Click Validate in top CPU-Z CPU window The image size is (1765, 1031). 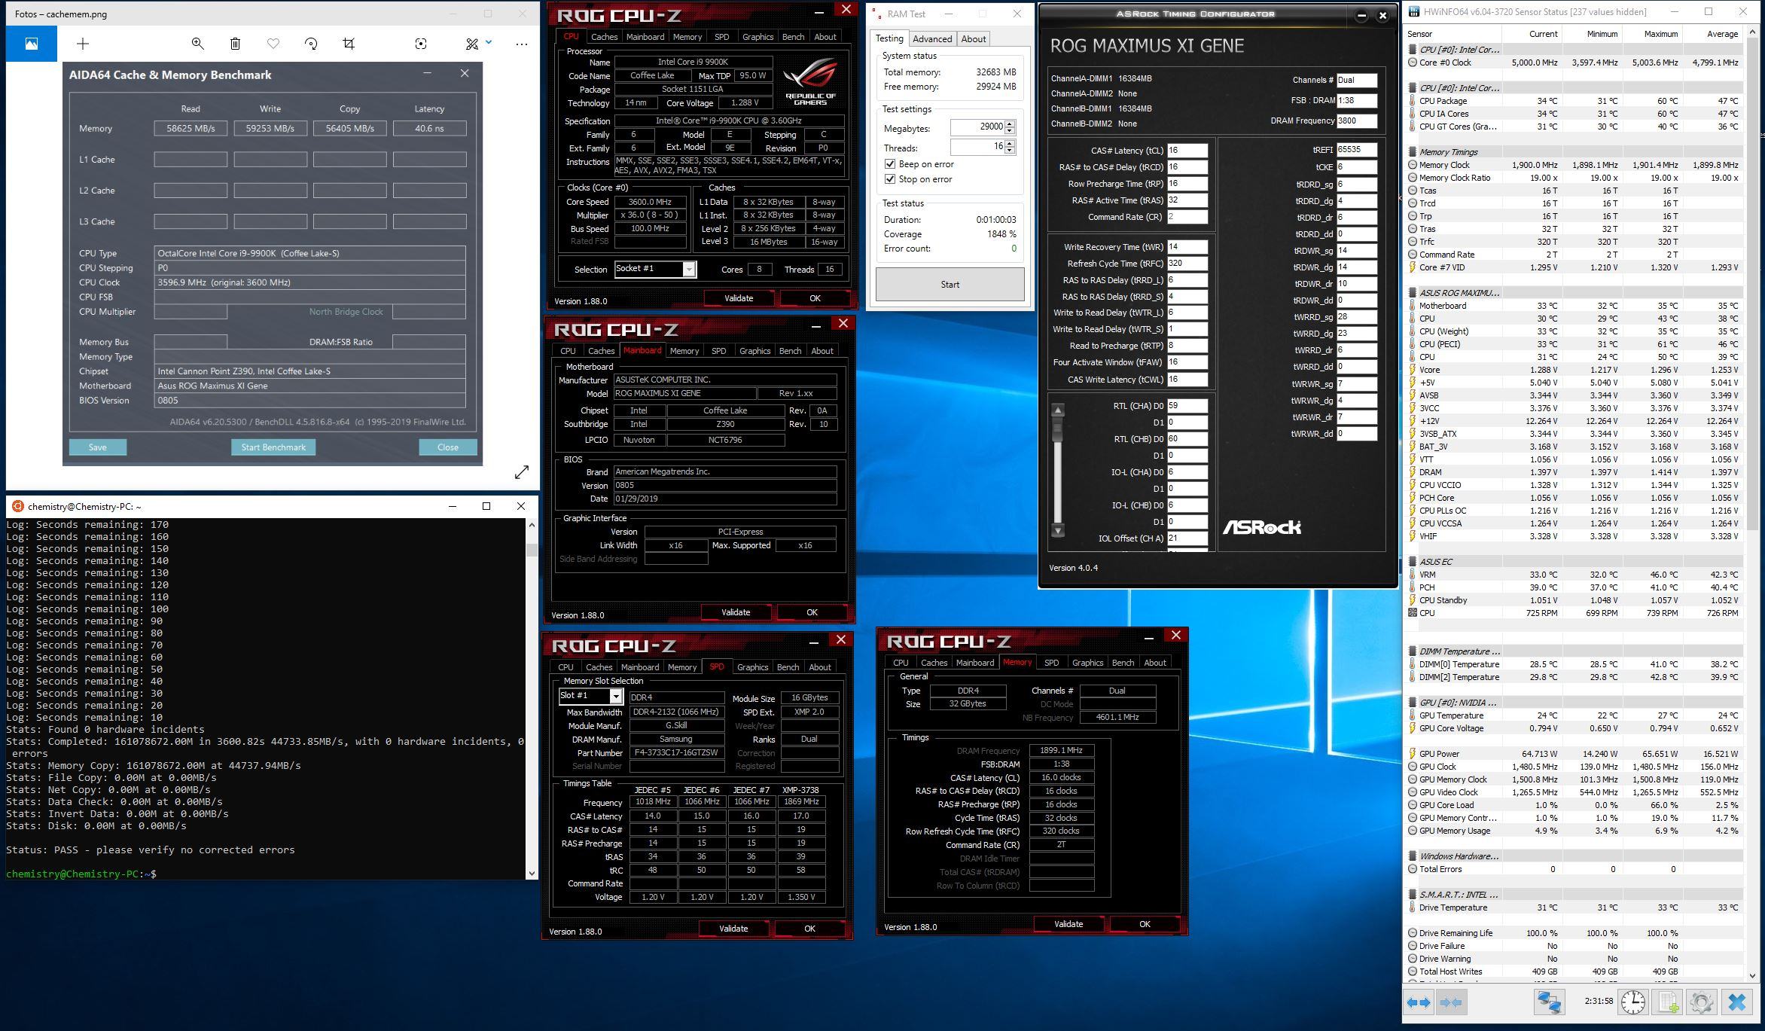click(x=739, y=298)
